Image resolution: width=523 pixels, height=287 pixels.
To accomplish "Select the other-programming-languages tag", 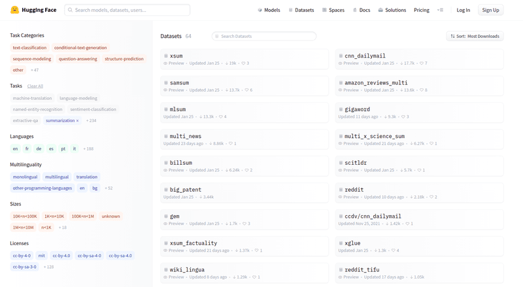I will point(42,188).
